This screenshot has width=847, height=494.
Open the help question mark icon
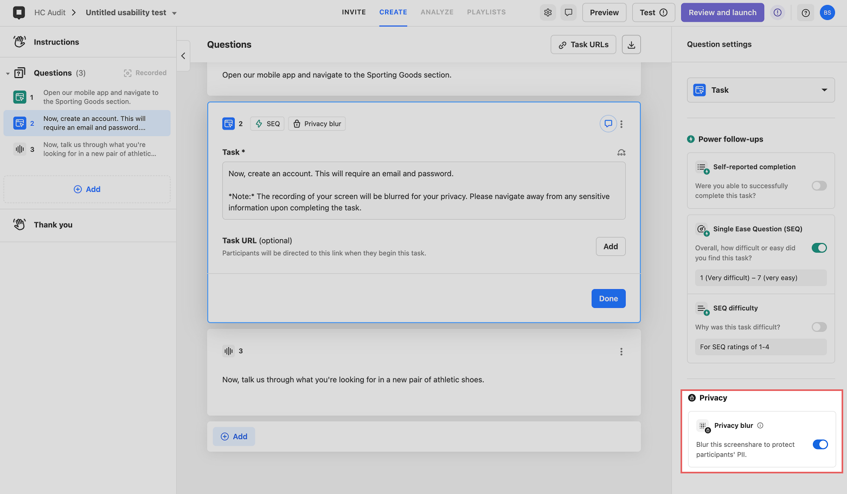tap(806, 12)
